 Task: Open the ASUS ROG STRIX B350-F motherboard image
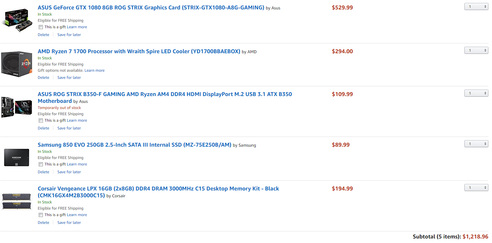tap(17, 107)
